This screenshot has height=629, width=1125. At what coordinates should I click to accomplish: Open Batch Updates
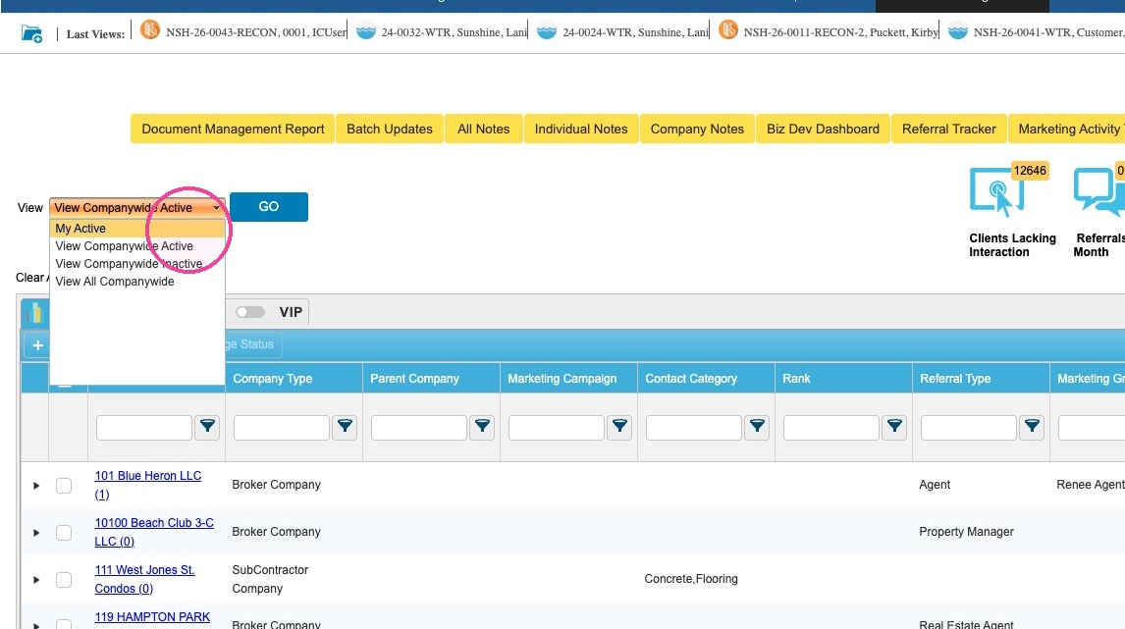point(390,130)
